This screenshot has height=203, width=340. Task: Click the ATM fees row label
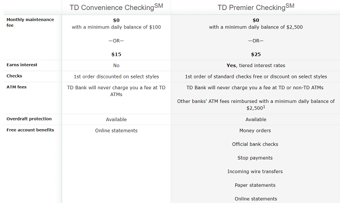point(16,87)
